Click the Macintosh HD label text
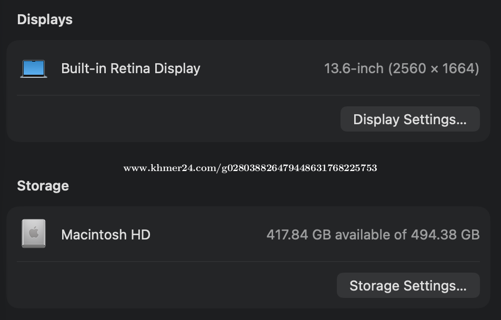 pos(105,235)
